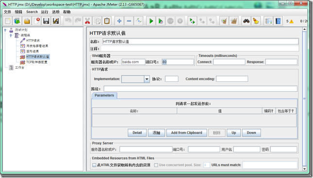
Task: Click the Response timeout field
Action: (x=281, y=62)
